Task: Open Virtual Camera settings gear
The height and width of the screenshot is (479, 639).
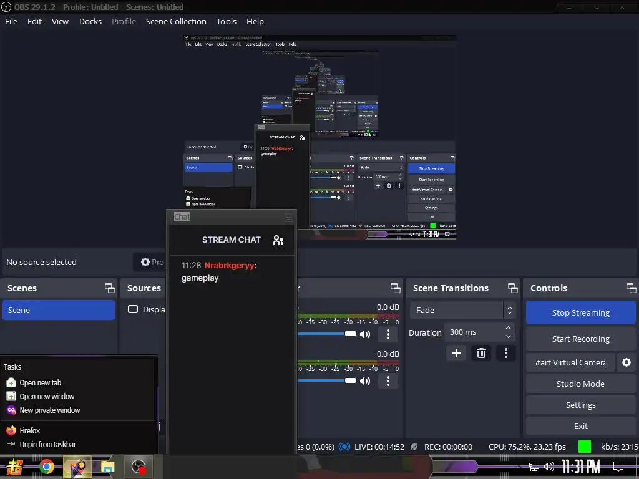Action: (x=627, y=362)
